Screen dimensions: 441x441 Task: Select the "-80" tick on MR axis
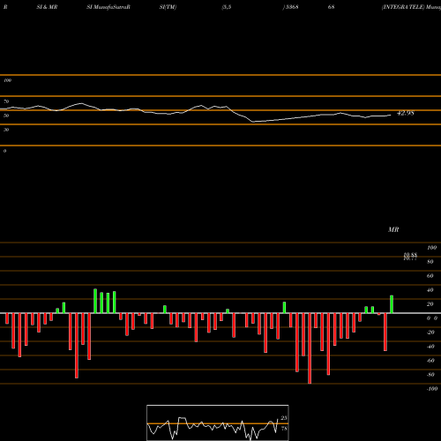[430, 375]
